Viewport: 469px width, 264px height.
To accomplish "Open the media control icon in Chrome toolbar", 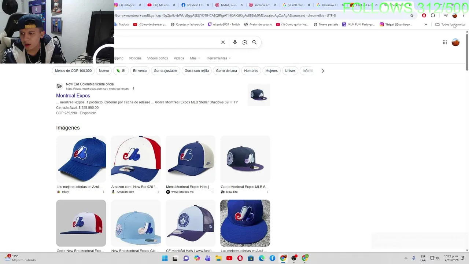I will coord(446,15).
